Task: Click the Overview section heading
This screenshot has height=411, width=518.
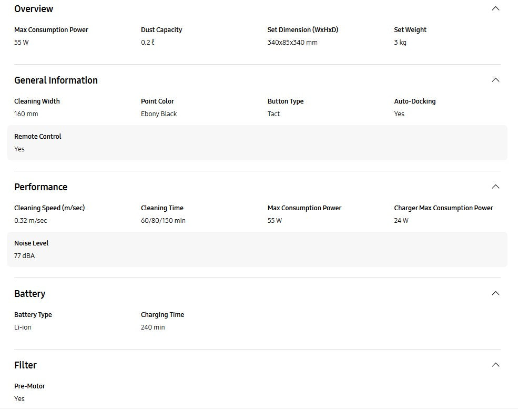Action: click(x=34, y=9)
